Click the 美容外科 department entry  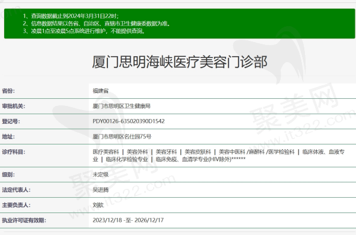click(137, 152)
